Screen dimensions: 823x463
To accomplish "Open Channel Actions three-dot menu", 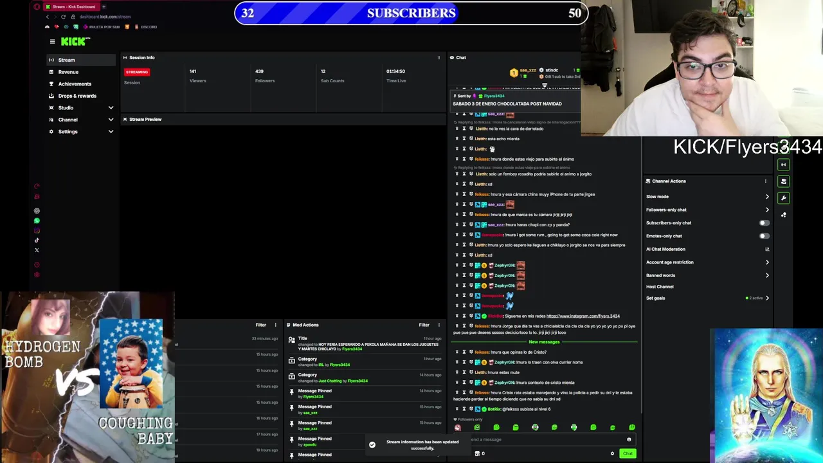I will 765,181.
